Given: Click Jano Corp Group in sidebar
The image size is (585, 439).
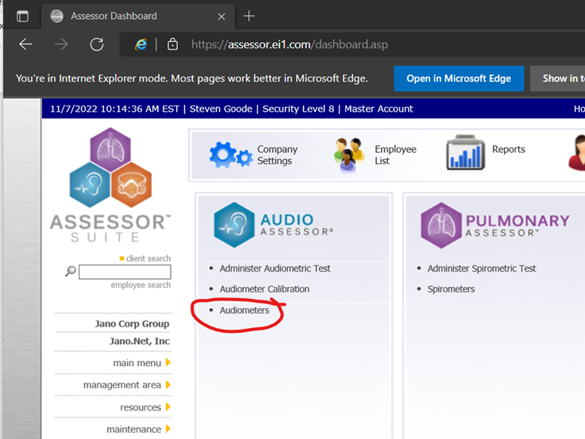Looking at the screenshot, I should pos(132,323).
